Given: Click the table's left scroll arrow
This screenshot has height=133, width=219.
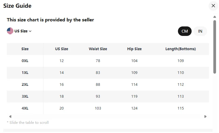Looking at the screenshot, I should coord(10,116).
